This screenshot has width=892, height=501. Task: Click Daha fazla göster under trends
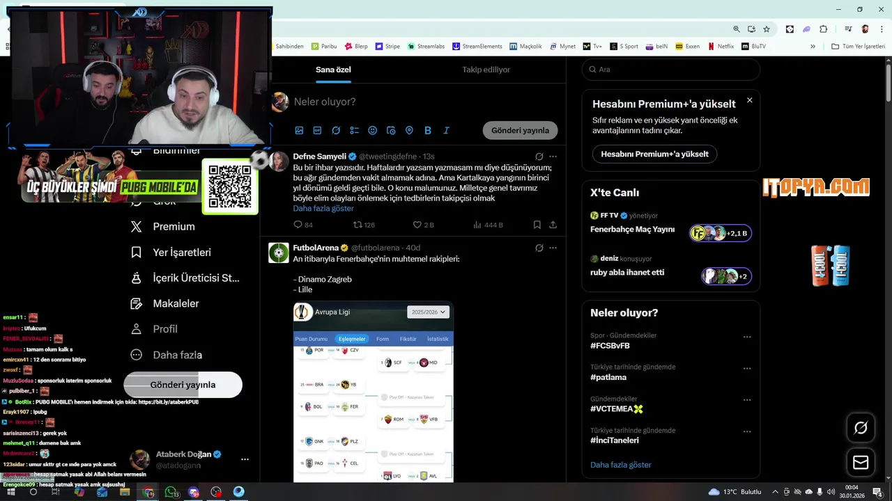point(621,465)
